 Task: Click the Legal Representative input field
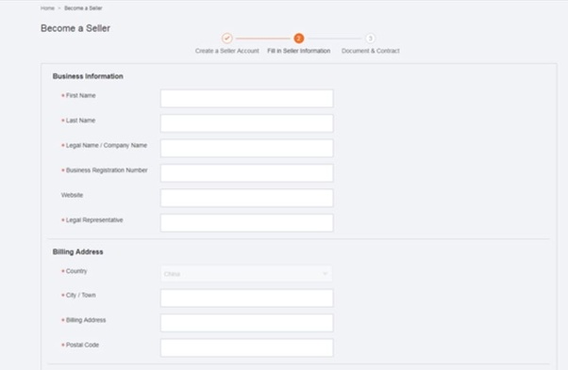tap(246, 223)
